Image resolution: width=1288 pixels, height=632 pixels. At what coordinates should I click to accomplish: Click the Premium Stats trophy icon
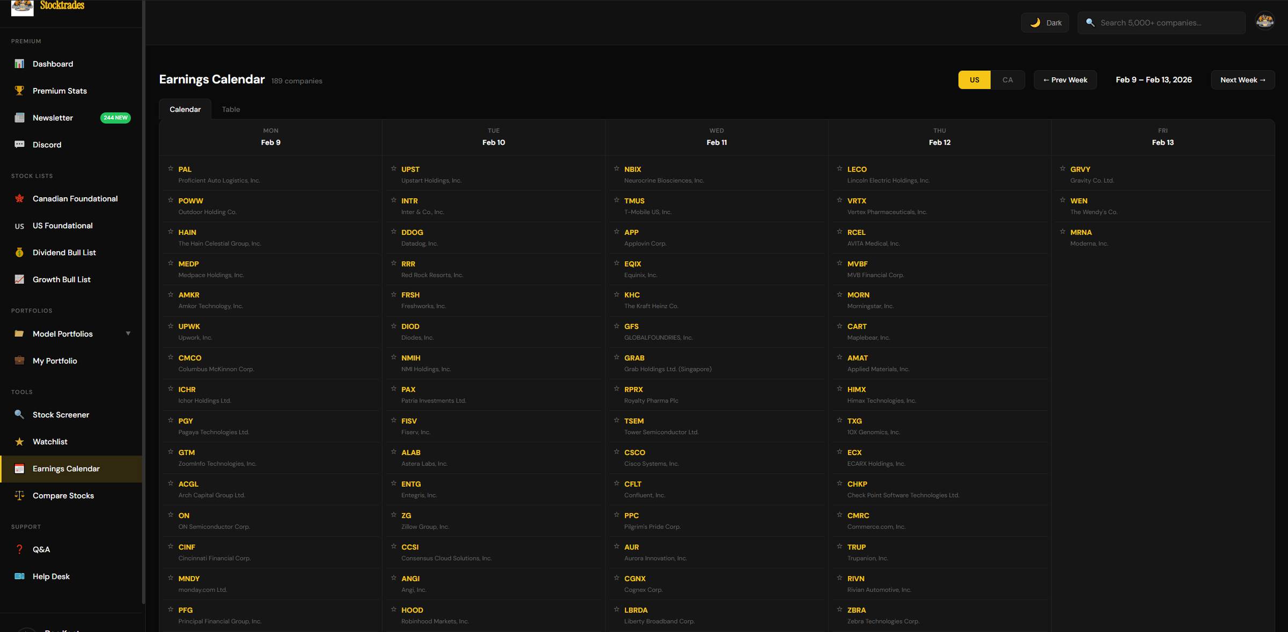(19, 91)
